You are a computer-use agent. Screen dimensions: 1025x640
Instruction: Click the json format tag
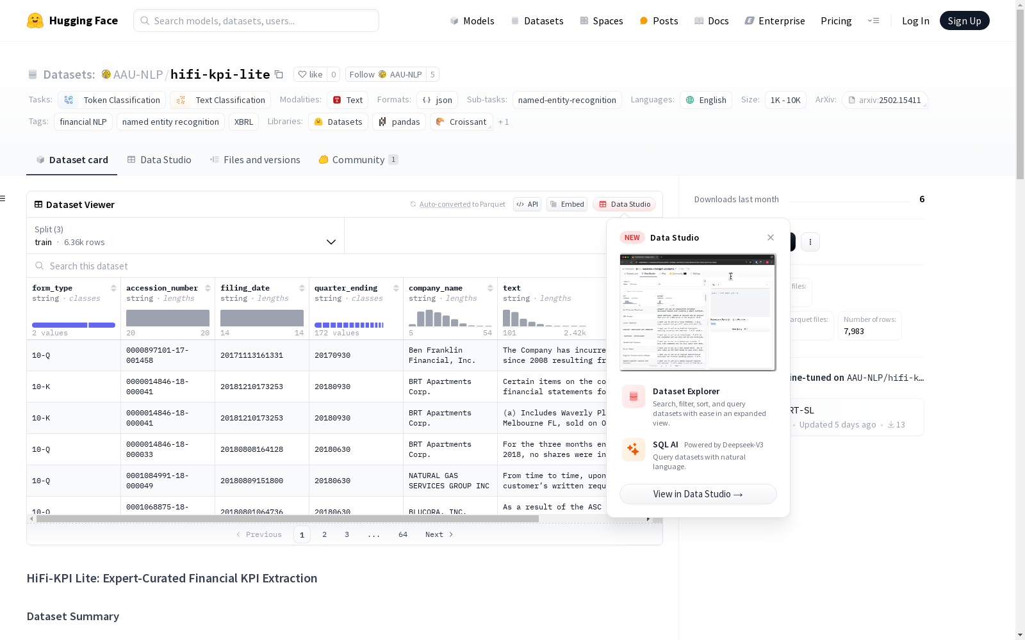pyautogui.click(x=438, y=100)
